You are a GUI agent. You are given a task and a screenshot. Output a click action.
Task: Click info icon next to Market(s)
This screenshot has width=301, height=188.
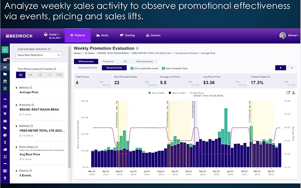click(32, 126)
